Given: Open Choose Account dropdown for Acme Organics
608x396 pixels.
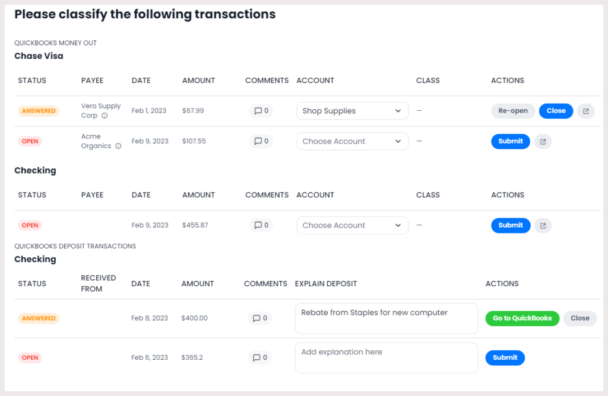Looking at the screenshot, I should click(x=352, y=141).
